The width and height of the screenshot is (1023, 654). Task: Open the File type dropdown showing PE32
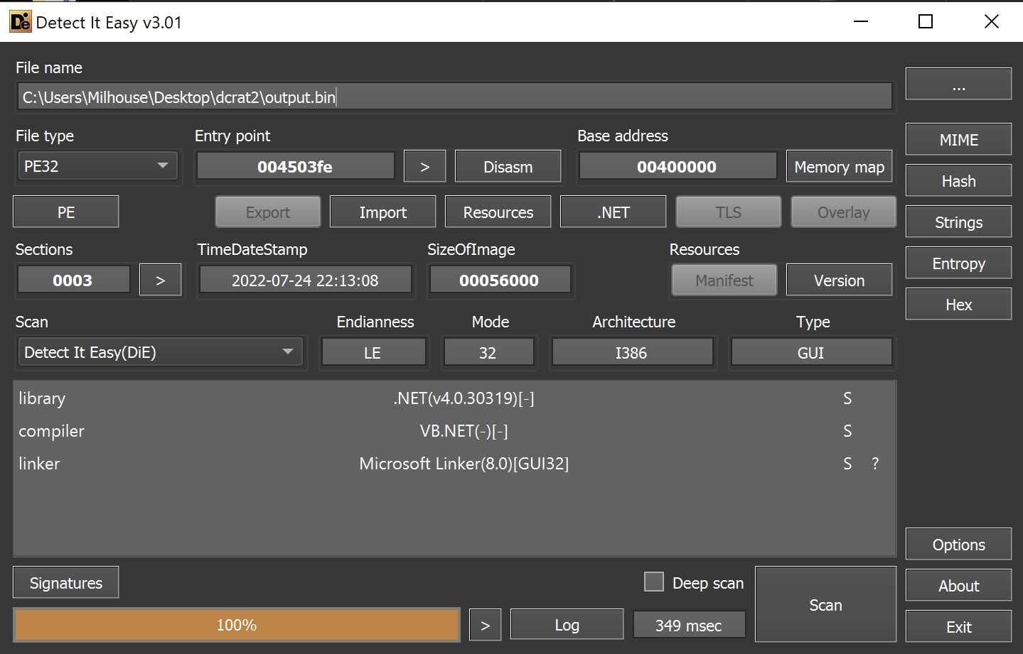click(x=97, y=165)
